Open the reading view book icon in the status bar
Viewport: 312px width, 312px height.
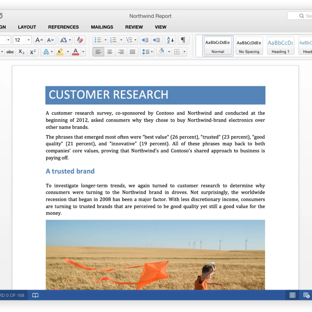(35, 295)
